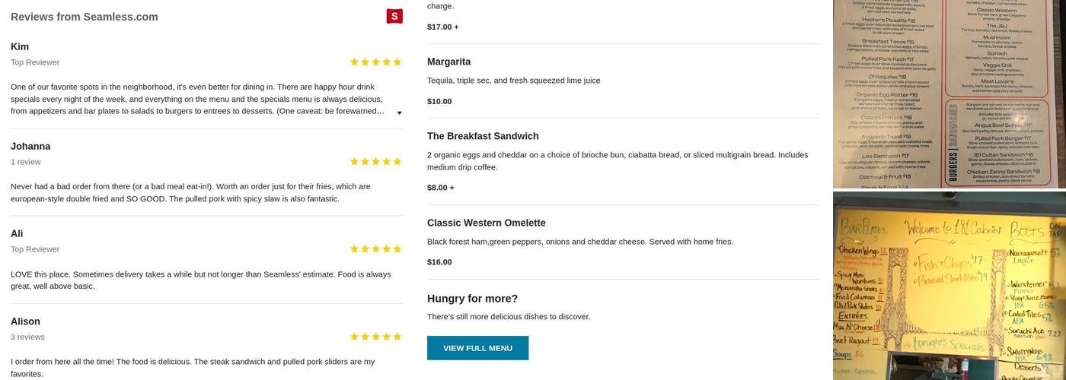Click the $16.00 omelette price
This screenshot has height=380, width=1066.
click(439, 262)
